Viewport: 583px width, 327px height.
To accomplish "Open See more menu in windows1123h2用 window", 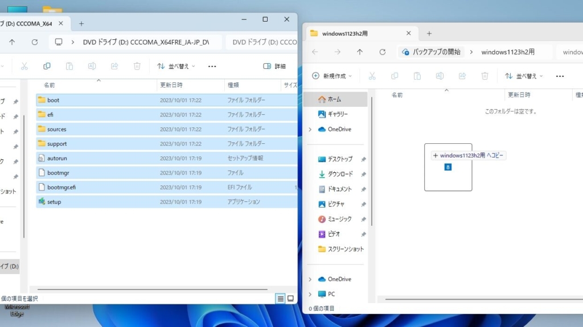I will 560,76.
